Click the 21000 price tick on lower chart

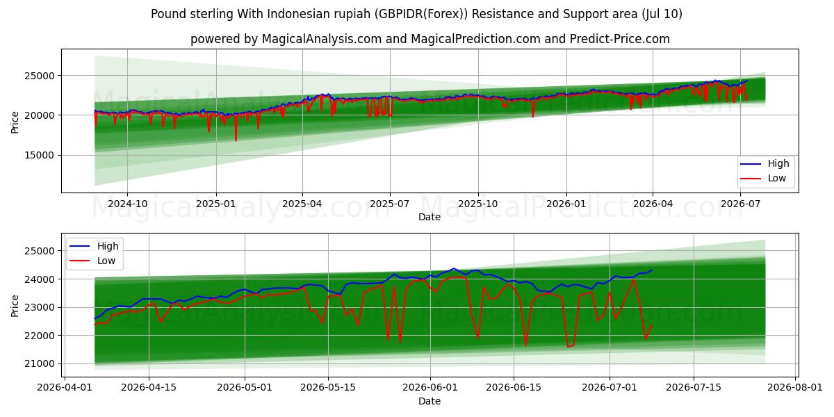pyautogui.click(x=41, y=364)
